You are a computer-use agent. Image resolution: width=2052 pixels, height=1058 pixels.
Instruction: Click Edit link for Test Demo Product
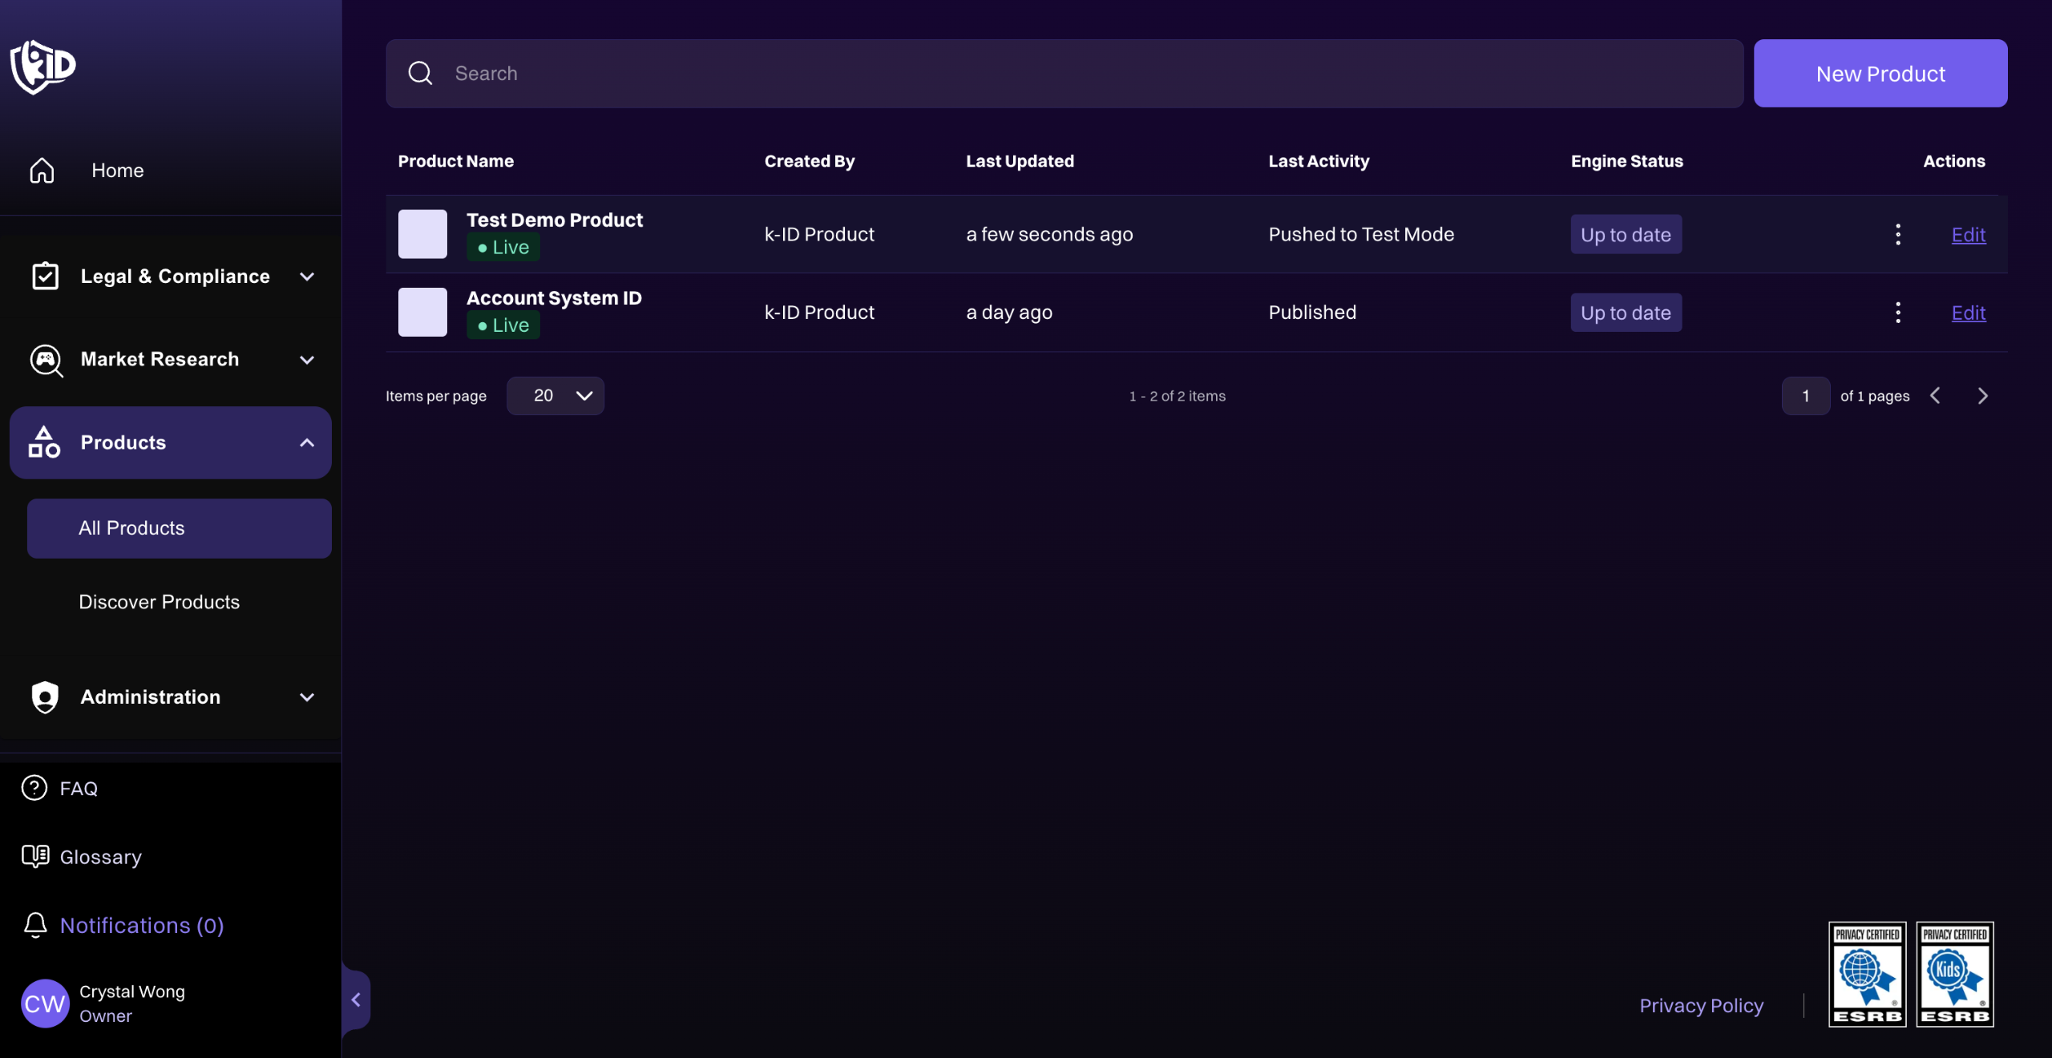[1968, 235]
